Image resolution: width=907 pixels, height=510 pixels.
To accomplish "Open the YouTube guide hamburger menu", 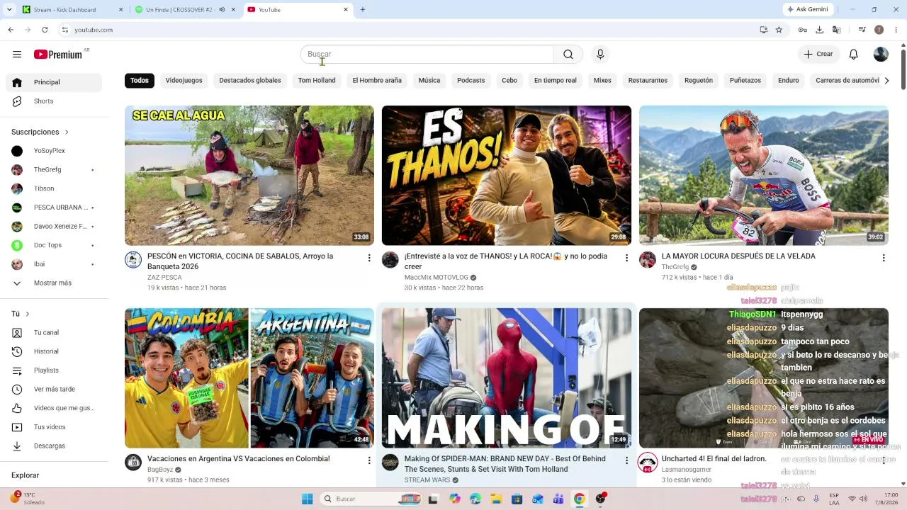I will (x=17, y=55).
